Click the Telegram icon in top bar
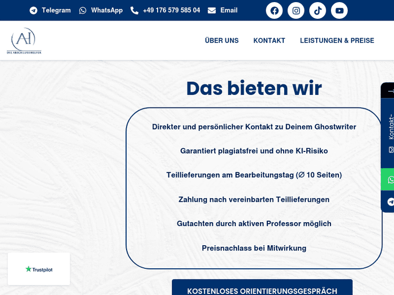Screen dimensions: 394x295 (x=34, y=10)
